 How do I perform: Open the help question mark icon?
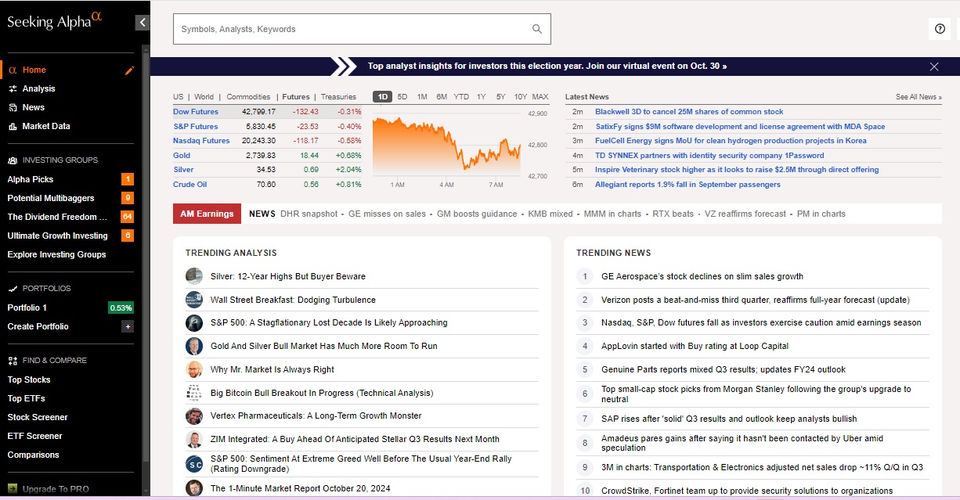[940, 29]
